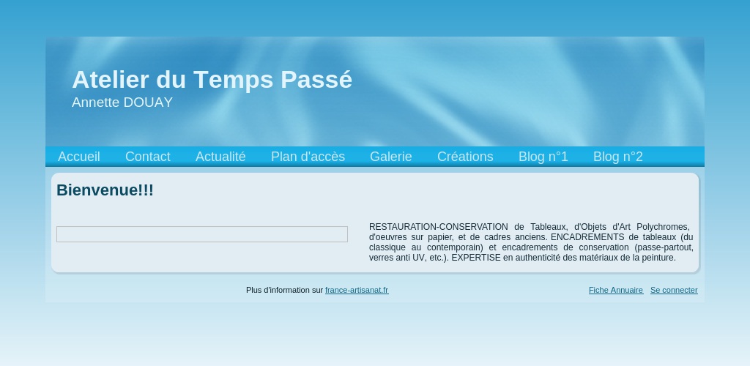Navigate to Créations
The width and height of the screenshot is (750, 366).
465,157
